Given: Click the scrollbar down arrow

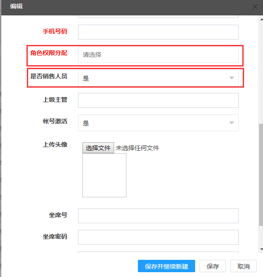Looking at the screenshot, I should (x=261, y=249).
